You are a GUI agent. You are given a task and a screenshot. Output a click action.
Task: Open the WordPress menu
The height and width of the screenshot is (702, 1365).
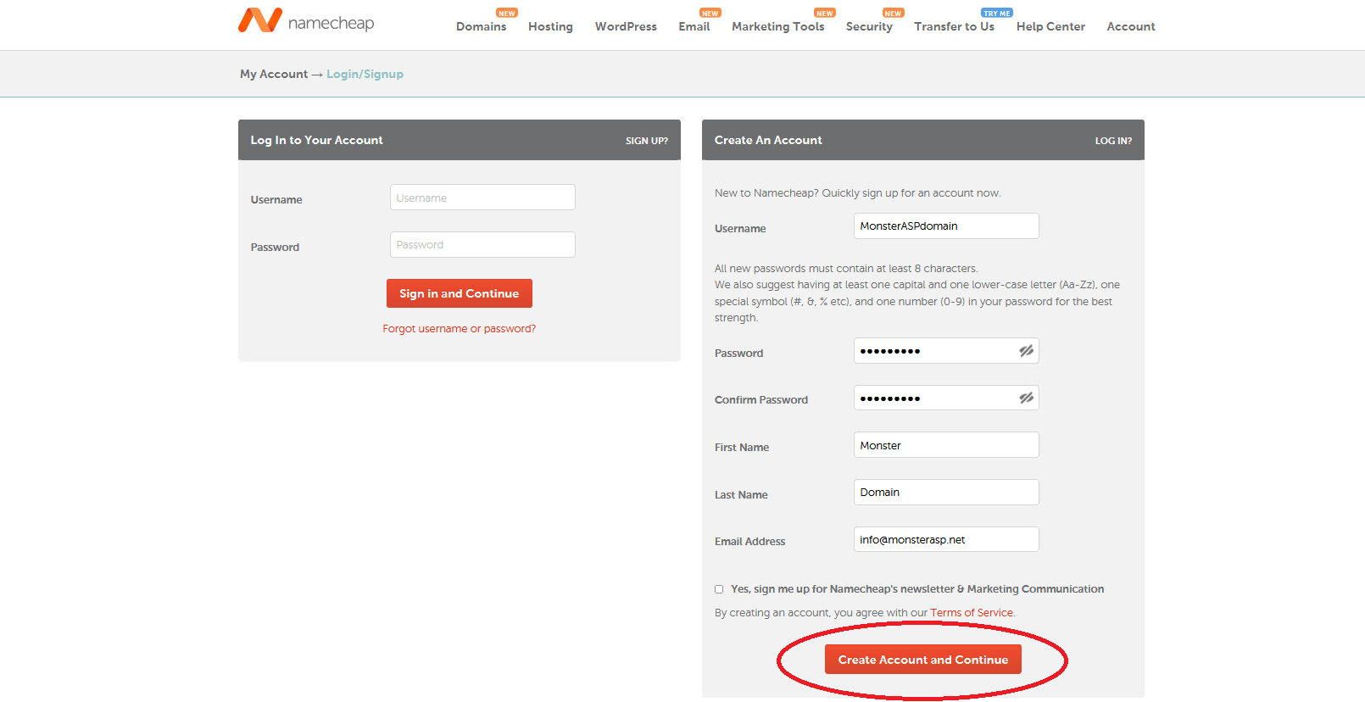(x=626, y=26)
